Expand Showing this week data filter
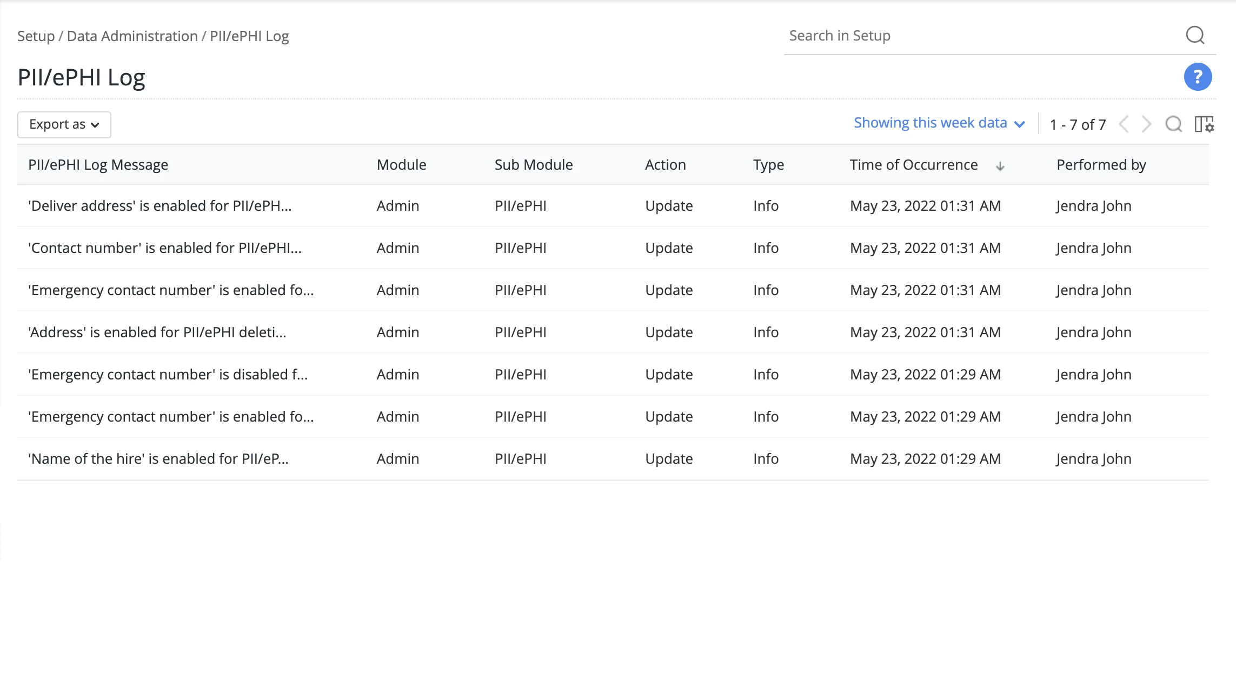The image size is (1236, 680). point(939,123)
